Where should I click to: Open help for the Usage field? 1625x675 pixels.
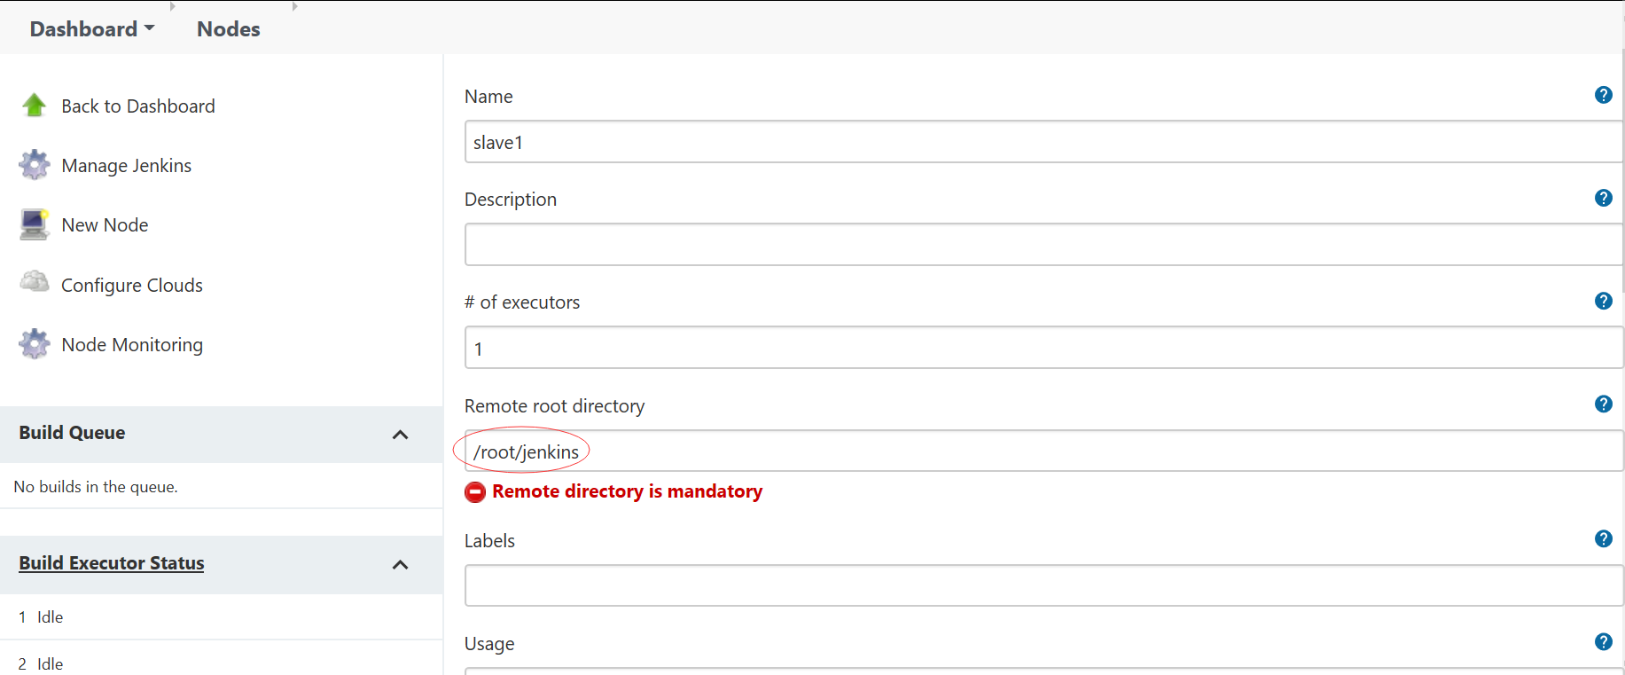pyautogui.click(x=1603, y=641)
